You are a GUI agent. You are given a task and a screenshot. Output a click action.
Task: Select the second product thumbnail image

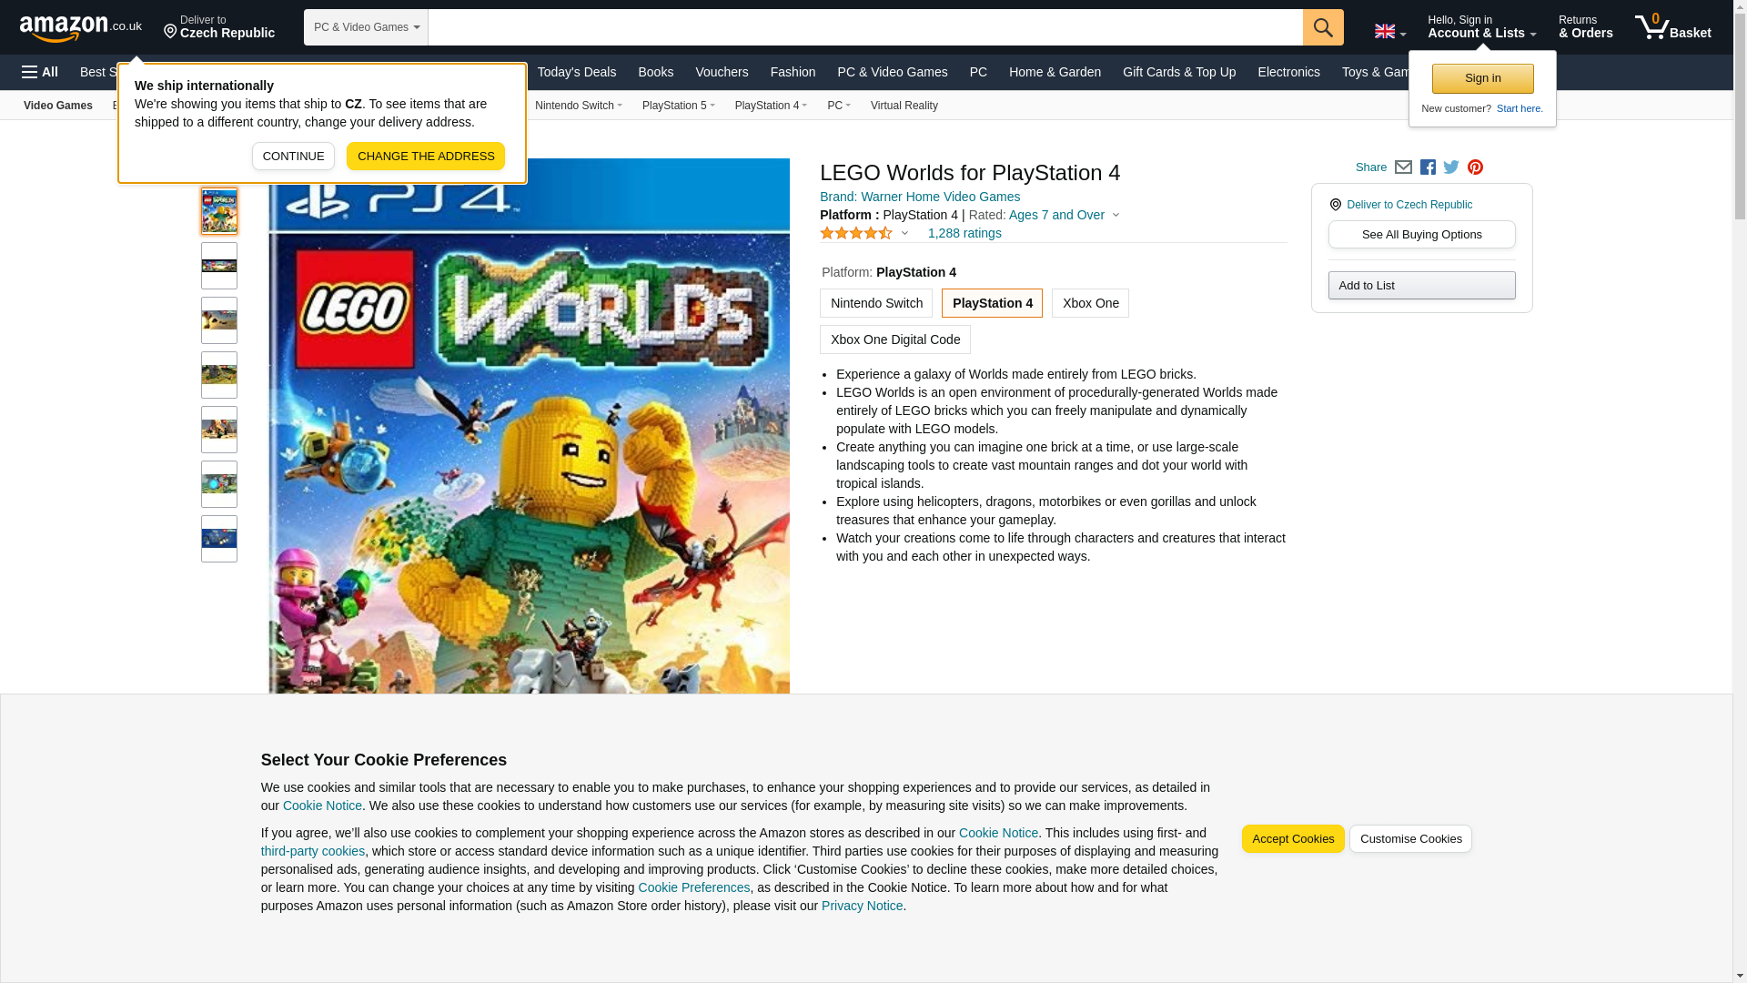[x=219, y=266]
